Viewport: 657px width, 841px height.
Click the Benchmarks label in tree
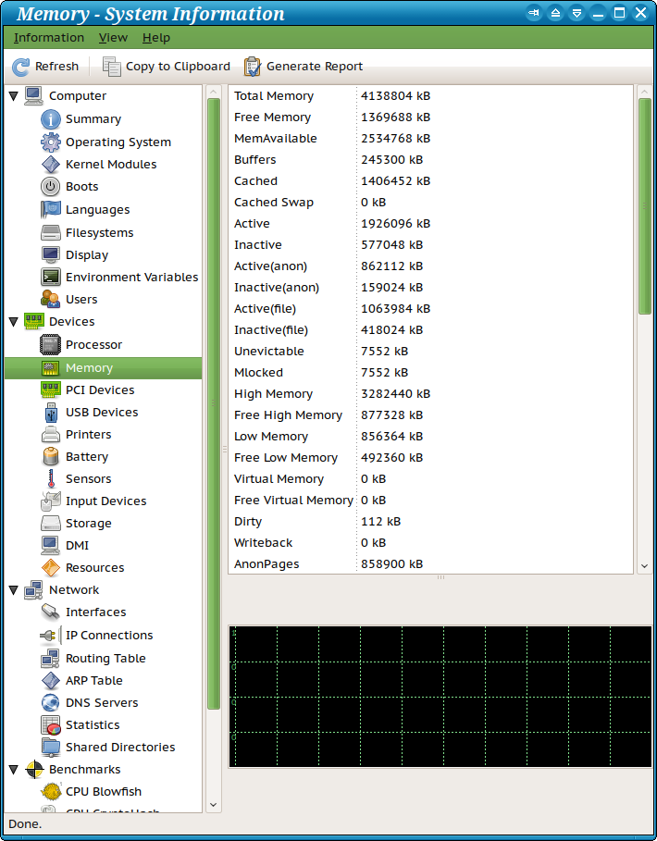pyautogui.click(x=85, y=770)
